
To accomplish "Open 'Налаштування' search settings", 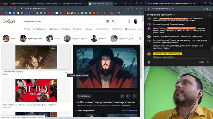I will (102, 29).
